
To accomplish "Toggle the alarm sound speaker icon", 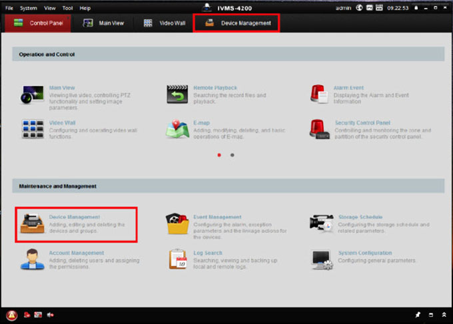I will (x=50, y=315).
